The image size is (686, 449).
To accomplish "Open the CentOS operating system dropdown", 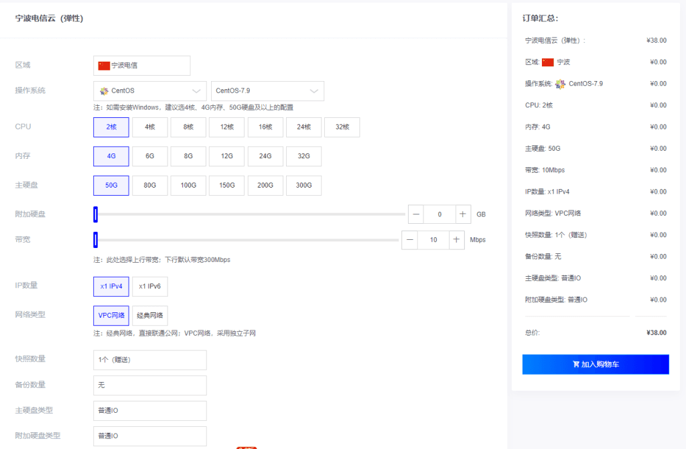I will [149, 91].
